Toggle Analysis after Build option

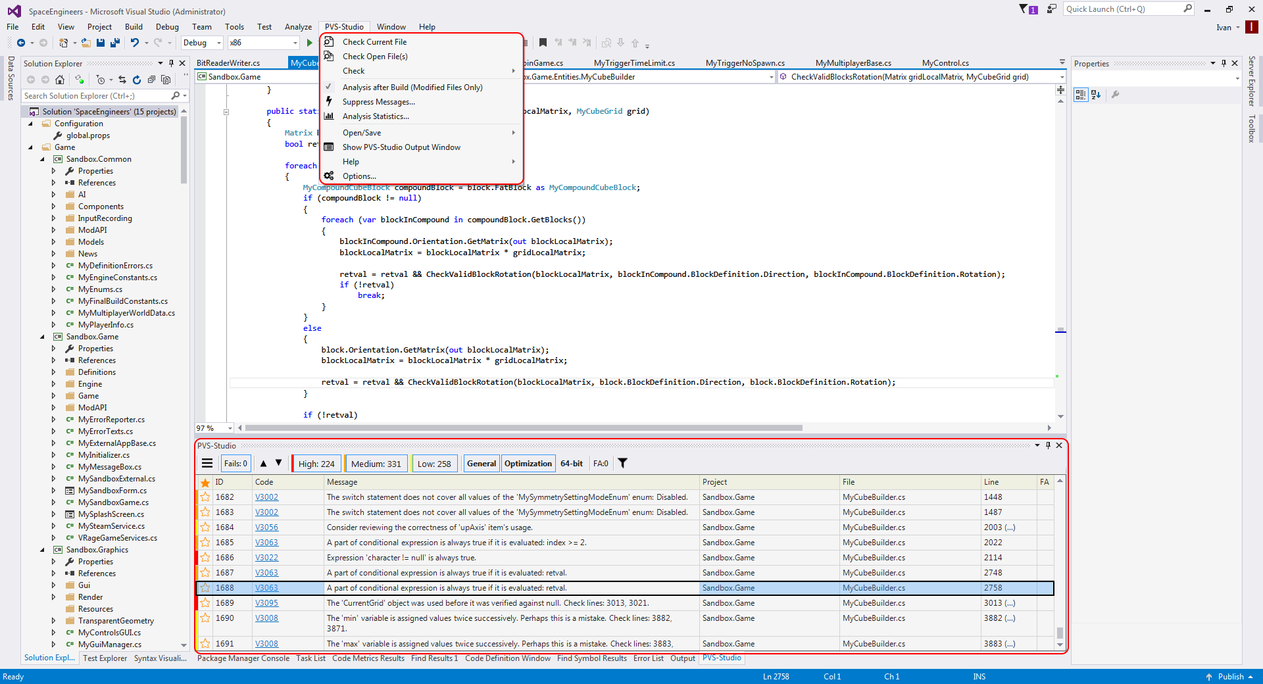tap(412, 87)
